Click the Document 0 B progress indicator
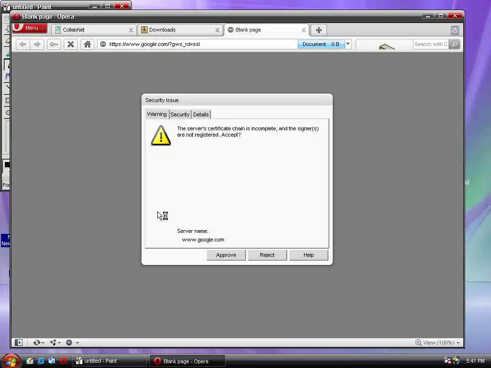This screenshot has width=491, height=368. tap(321, 44)
